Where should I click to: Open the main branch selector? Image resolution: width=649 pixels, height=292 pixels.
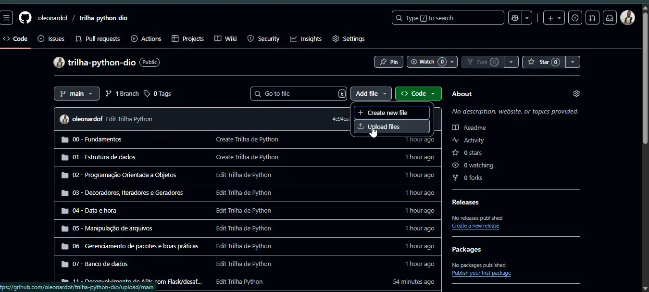76,93
